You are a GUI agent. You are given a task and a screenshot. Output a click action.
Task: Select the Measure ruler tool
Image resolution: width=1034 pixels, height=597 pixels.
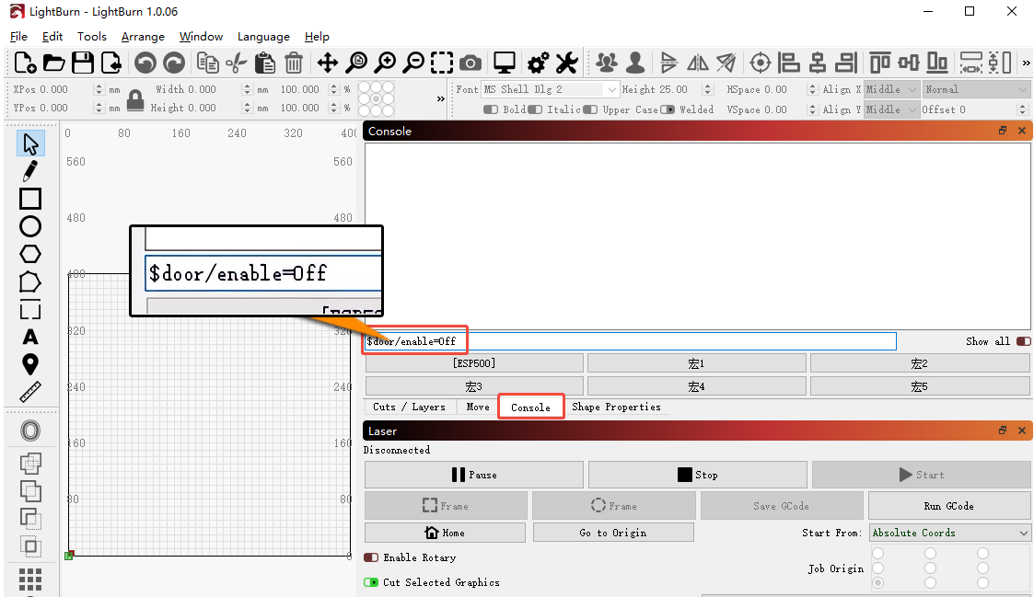30,392
